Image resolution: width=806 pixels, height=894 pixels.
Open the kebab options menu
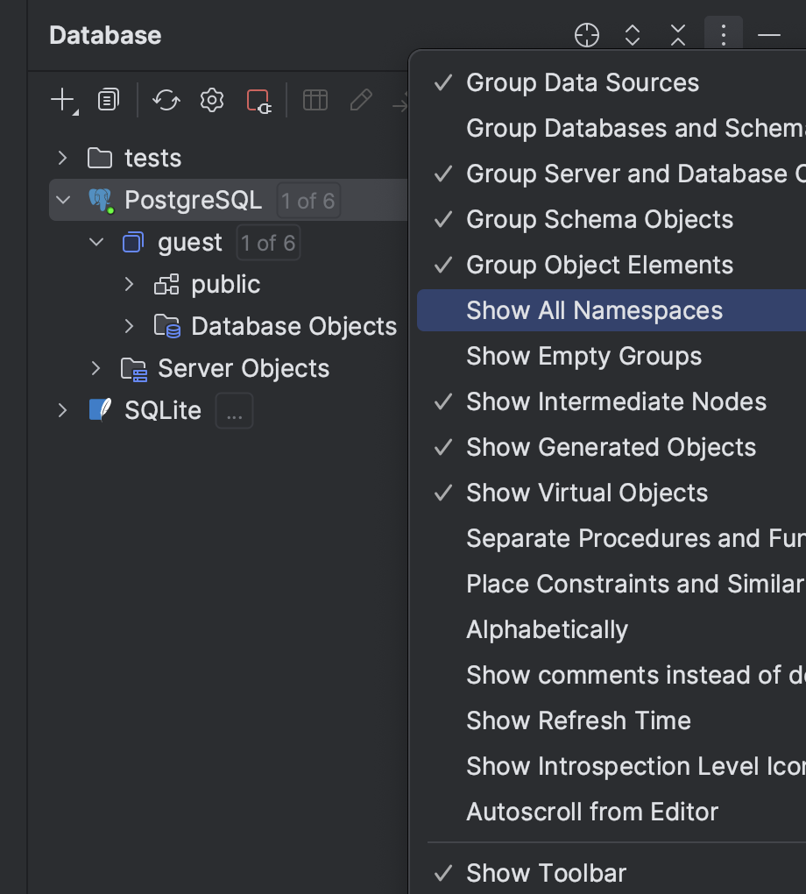(x=723, y=35)
